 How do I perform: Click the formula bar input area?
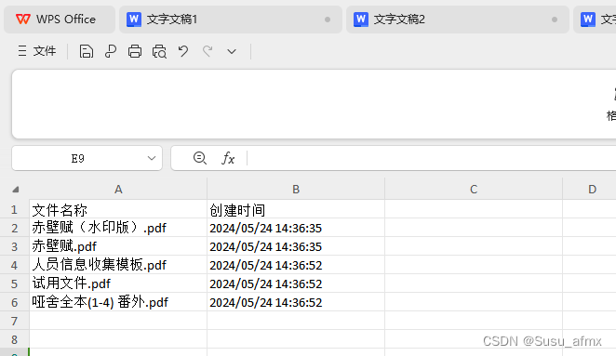432,158
